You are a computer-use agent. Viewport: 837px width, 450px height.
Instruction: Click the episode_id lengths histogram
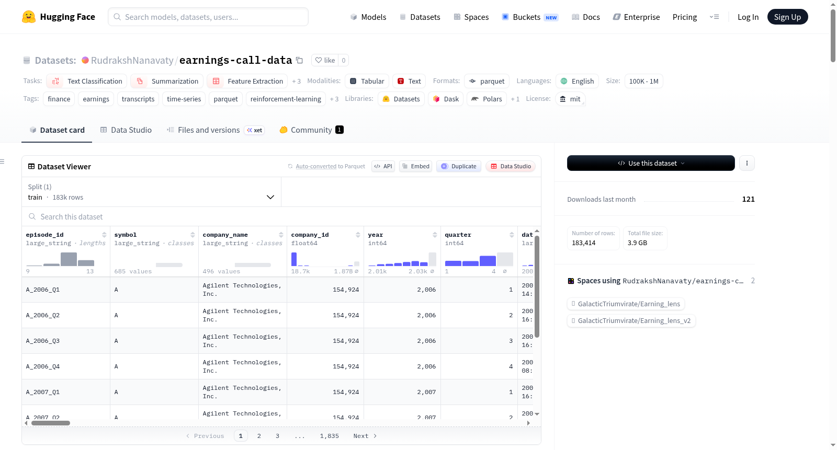(x=60, y=259)
